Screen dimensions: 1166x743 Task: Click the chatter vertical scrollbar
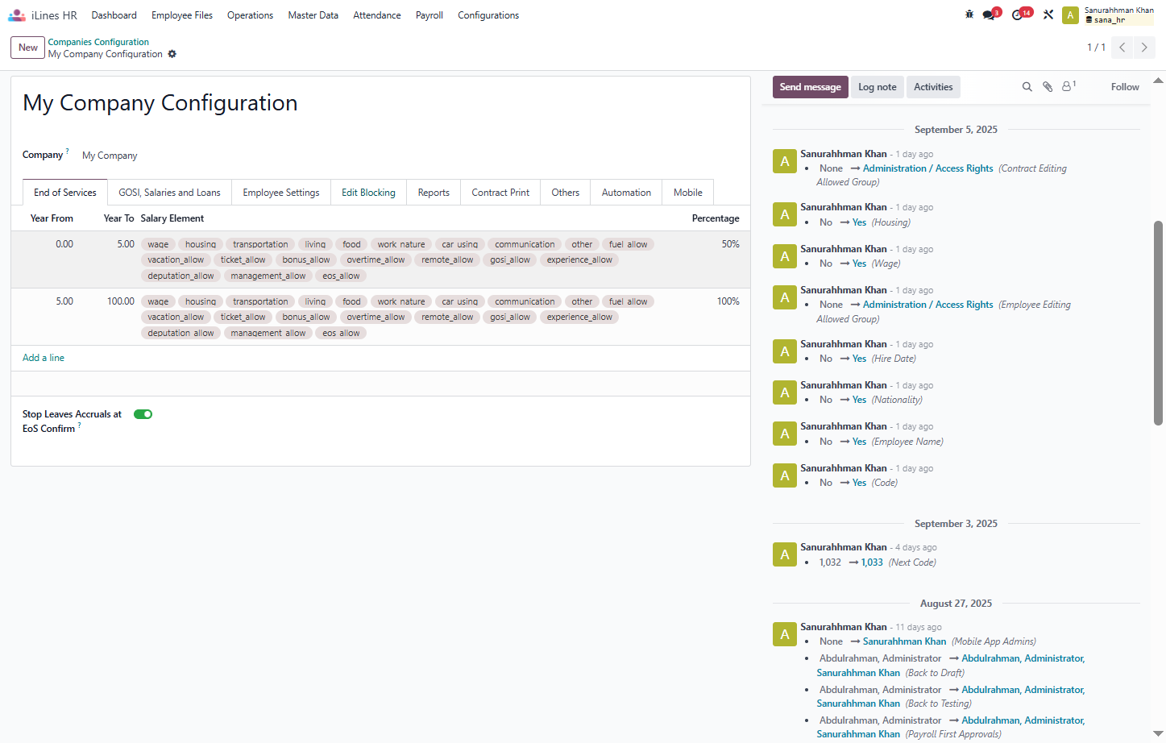(1159, 322)
